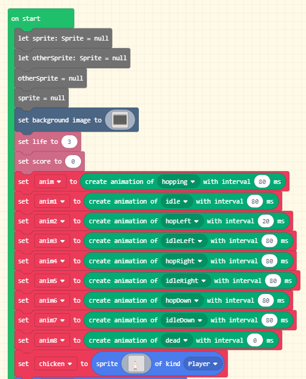
Task: Open the background image editor thumbnail
Action: click(120, 120)
